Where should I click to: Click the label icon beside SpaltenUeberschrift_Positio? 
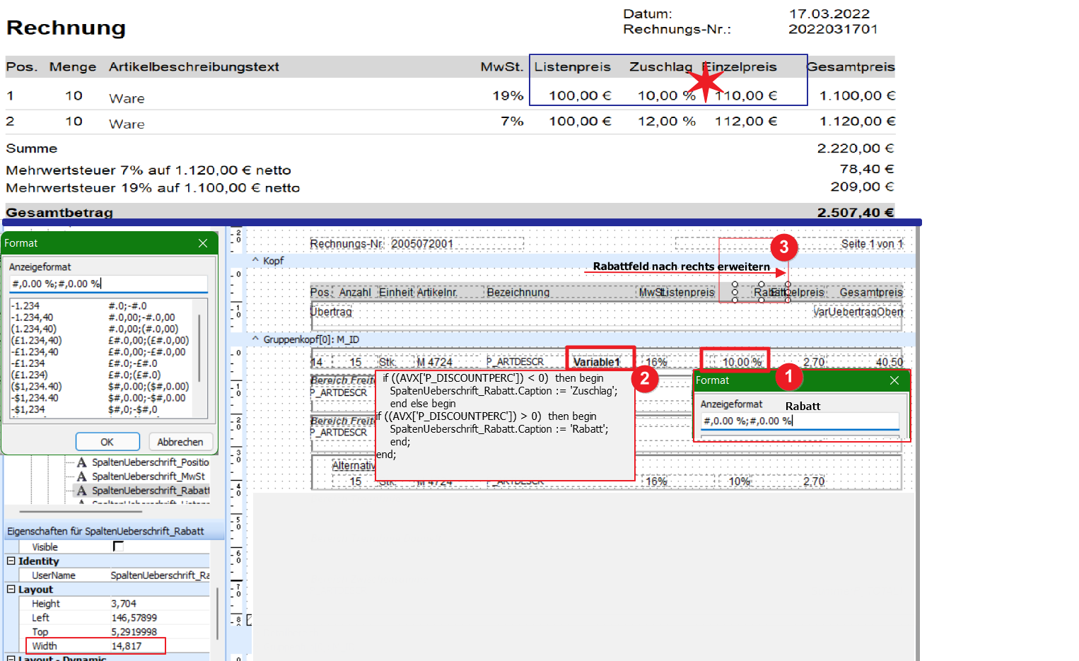(82, 462)
